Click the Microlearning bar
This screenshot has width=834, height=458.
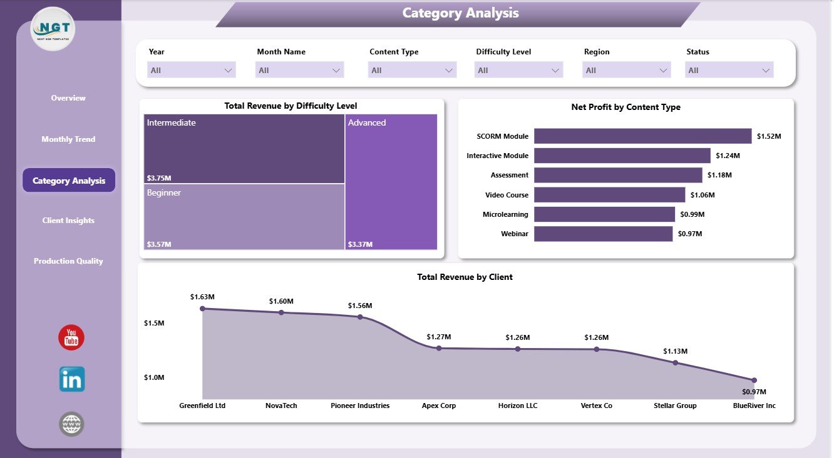[x=605, y=214]
